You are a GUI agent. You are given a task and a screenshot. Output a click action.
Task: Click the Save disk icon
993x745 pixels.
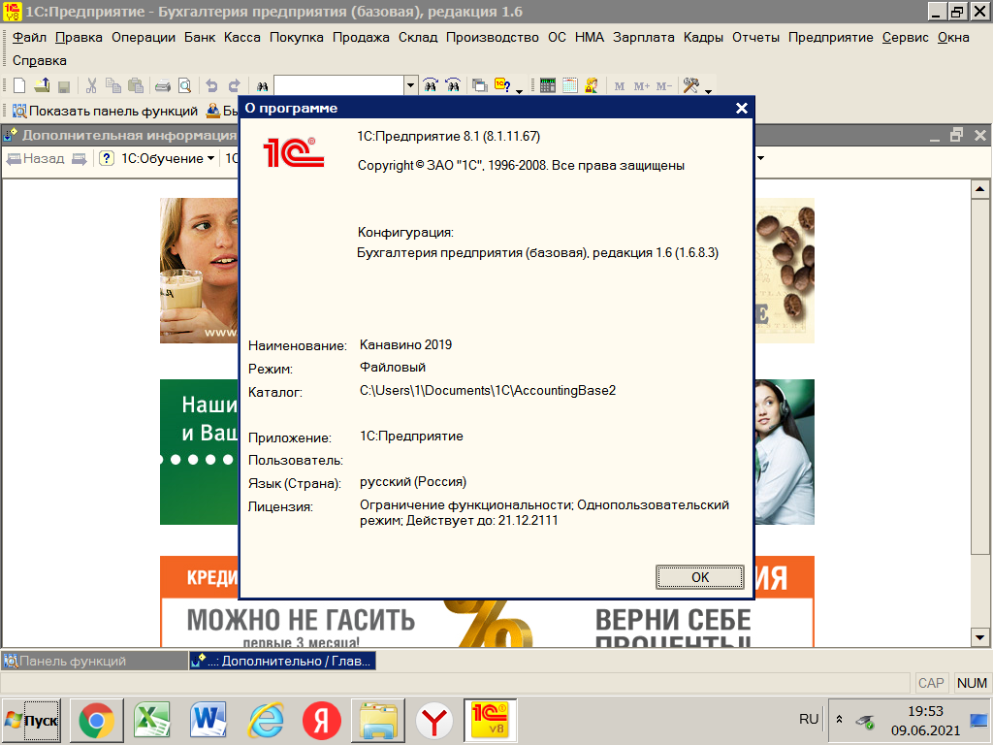point(63,85)
